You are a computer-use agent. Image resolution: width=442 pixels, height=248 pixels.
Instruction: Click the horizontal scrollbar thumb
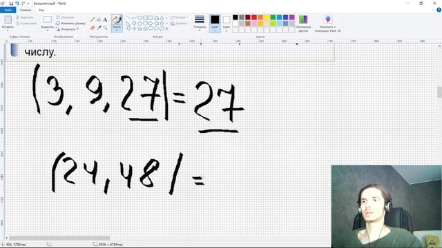point(59,238)
